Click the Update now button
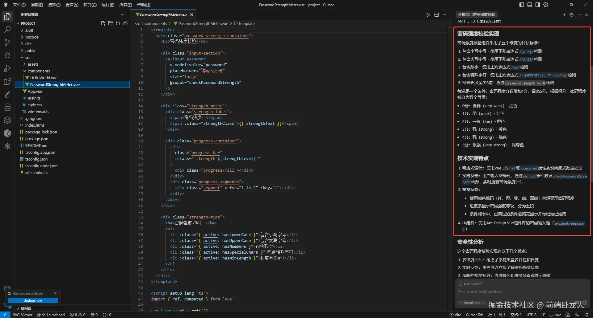 pos(33,300)
